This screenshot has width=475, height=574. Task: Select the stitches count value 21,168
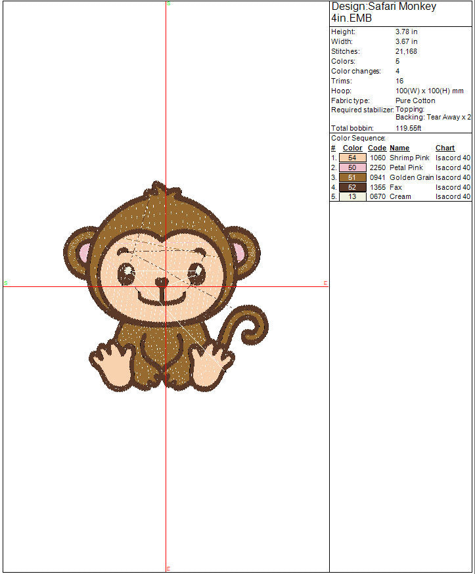[406, 51]
